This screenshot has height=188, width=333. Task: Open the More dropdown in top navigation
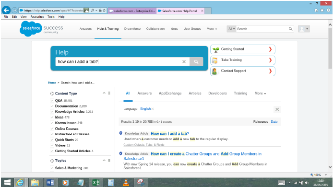[212, 29]
